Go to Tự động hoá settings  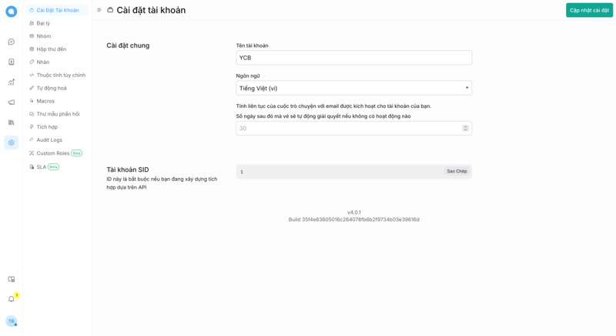(51, 88)
